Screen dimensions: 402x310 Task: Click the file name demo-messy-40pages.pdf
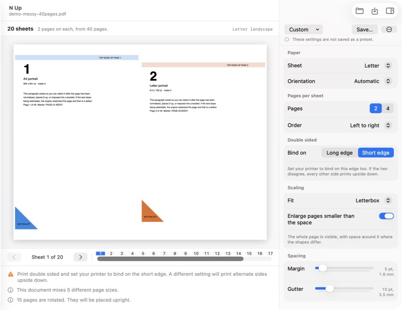[x=38, y=14]
